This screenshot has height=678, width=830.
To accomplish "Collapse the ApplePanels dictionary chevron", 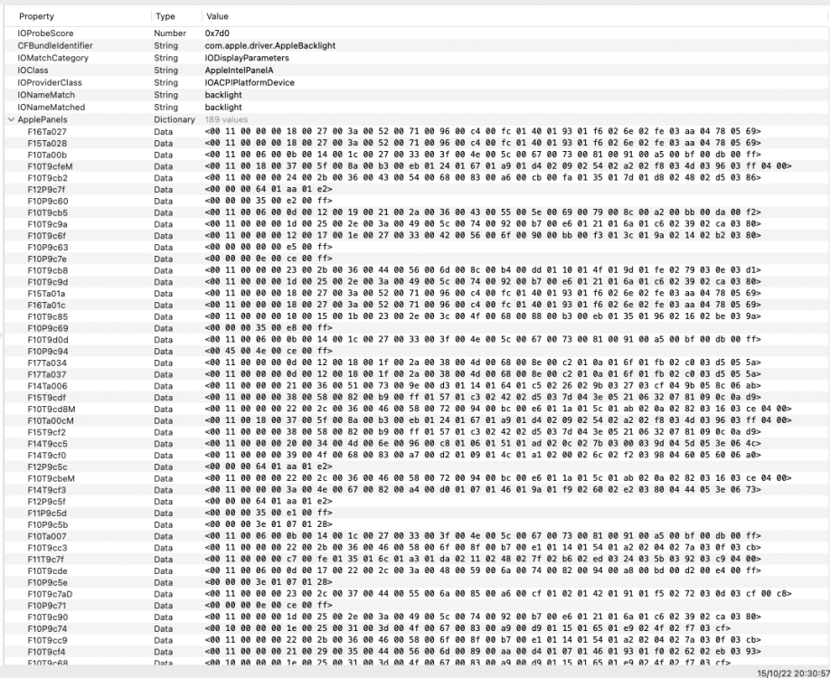I will click(x=11, y=119).
